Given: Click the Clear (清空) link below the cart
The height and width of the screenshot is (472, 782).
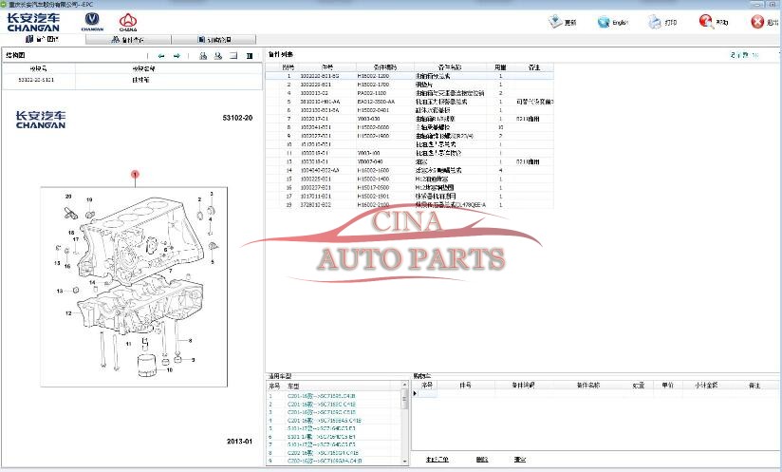Looking at the screenshot, I should coord(519,459).
